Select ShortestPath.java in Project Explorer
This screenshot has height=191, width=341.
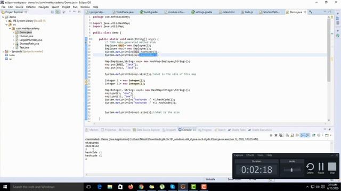point(29,44)
